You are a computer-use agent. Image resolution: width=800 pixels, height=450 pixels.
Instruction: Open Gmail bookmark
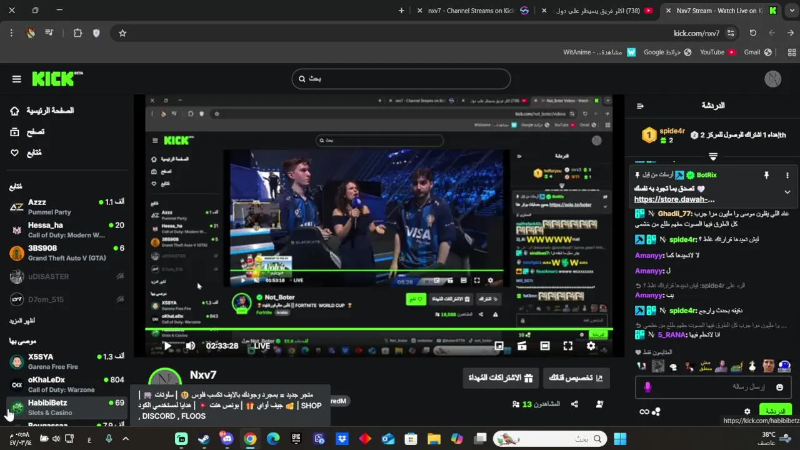(x=757, y=52)
